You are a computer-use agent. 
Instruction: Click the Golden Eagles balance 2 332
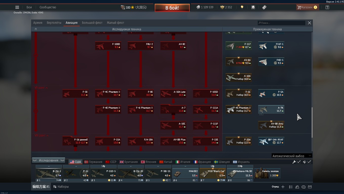pos(226,7)
